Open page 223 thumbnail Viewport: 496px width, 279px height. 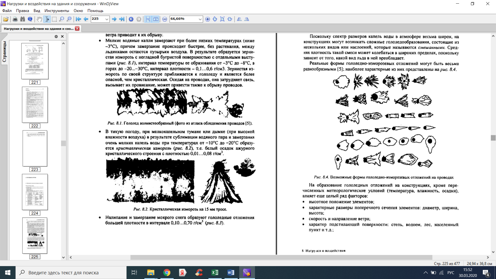click(x=35, y=148)
